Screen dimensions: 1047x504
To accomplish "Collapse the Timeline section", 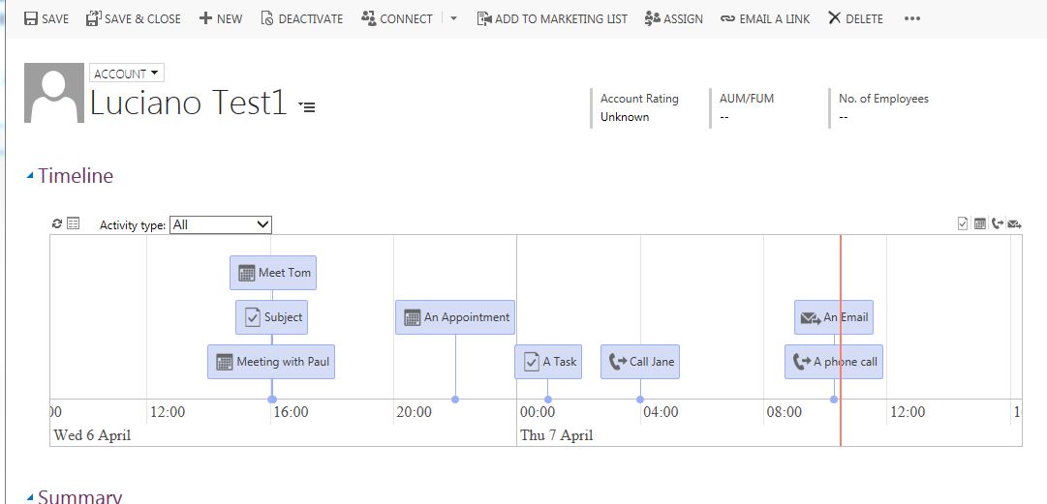I will pyautogui.click(x=30, y=176).
